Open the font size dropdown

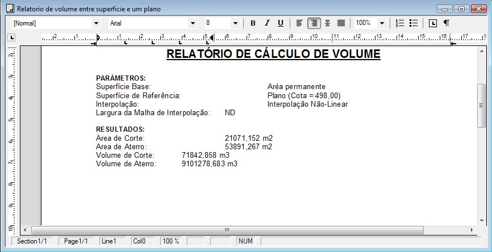pyautogui.click(x=235, y=23)
